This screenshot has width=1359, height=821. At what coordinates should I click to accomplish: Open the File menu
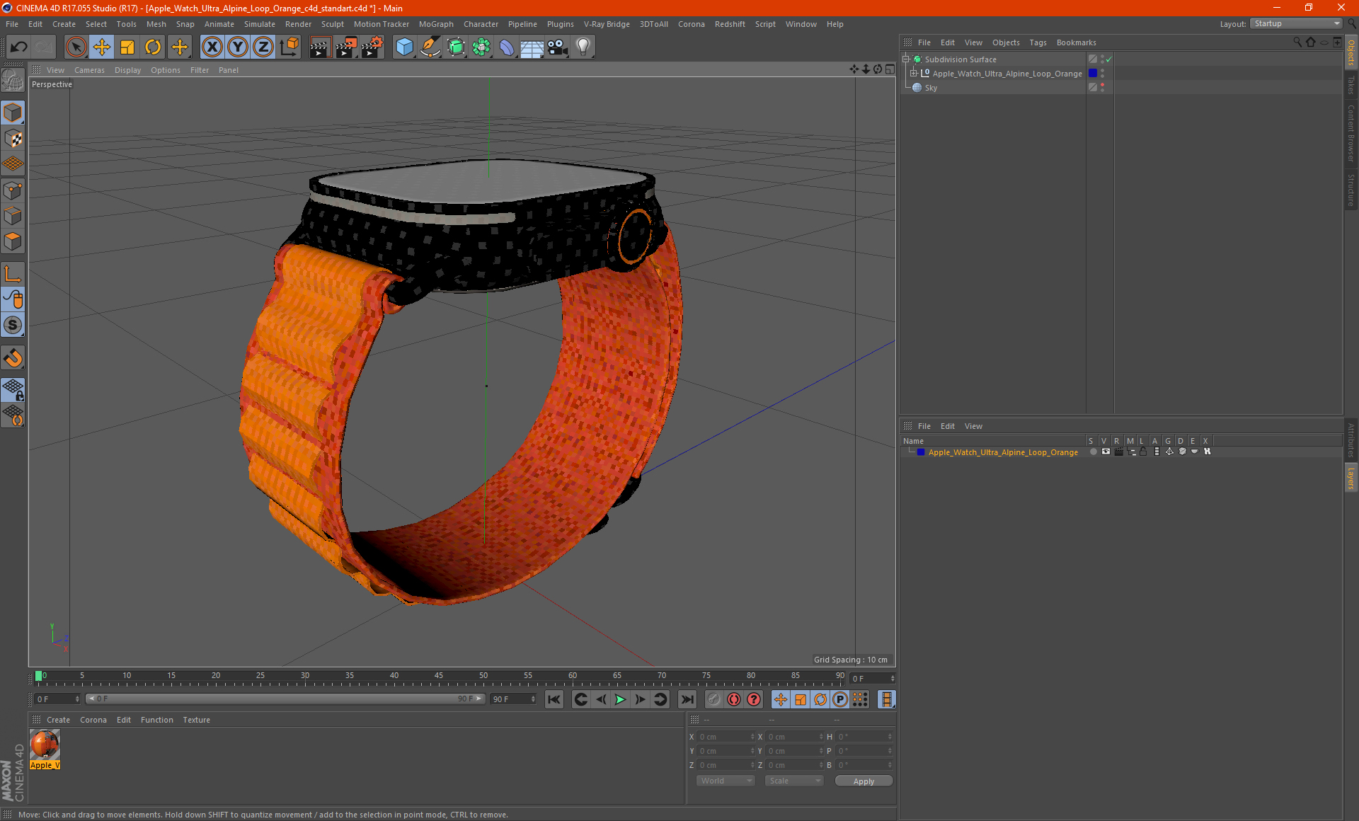[12, 24]
